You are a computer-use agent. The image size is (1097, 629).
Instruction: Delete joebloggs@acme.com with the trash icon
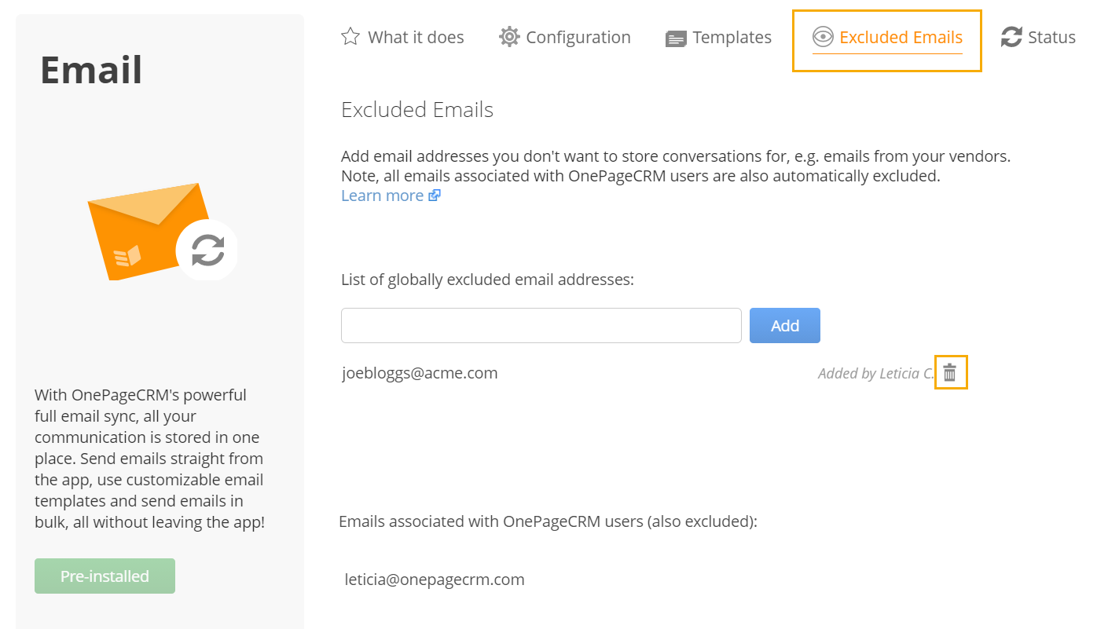(x=950, y=373)
